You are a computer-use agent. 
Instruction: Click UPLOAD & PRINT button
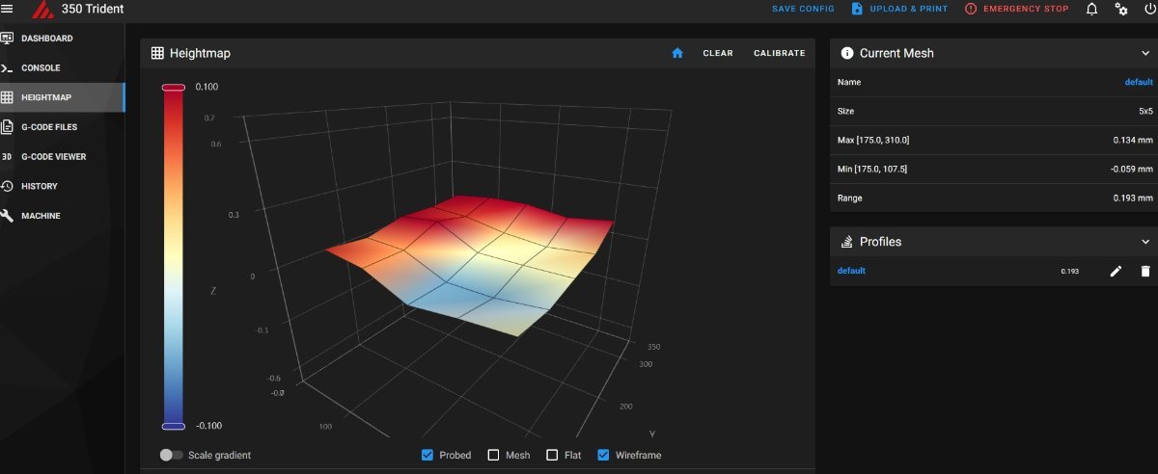click(x=899, y=9)
